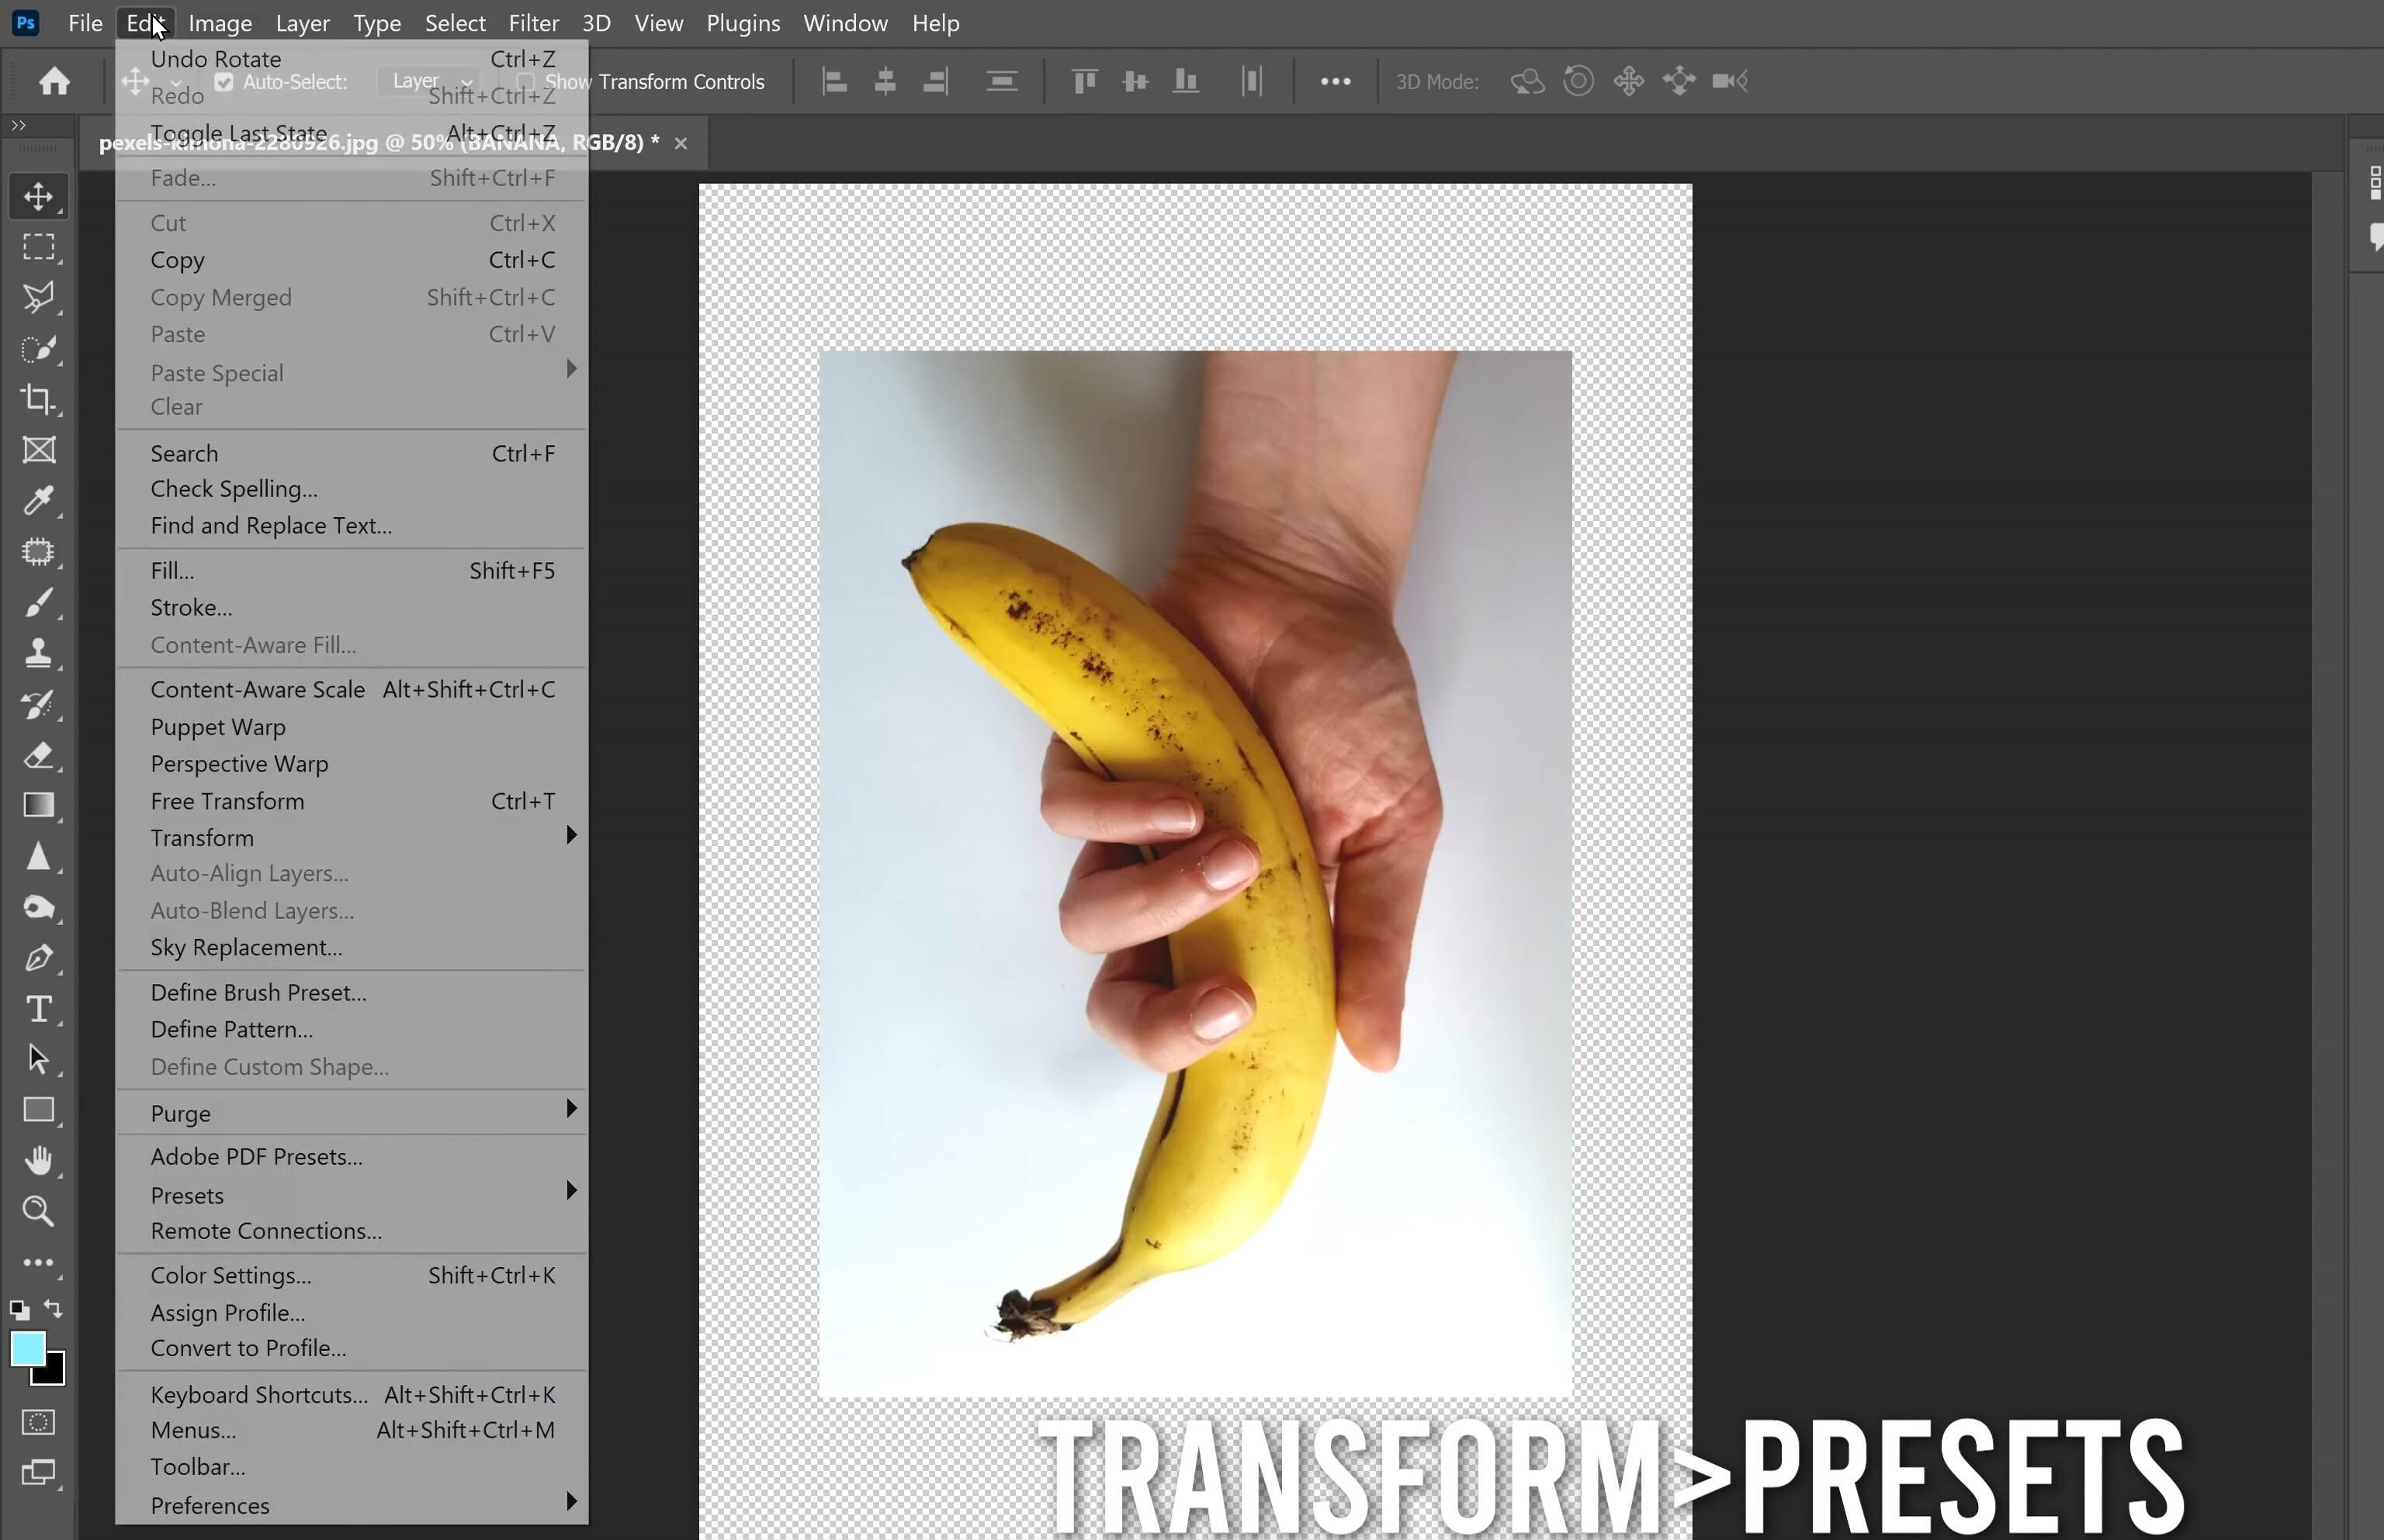Image resolution: width=2384 pixels, height=1540 pixels.
Task: Open the File menu
Action: click(x=85, y=23)
